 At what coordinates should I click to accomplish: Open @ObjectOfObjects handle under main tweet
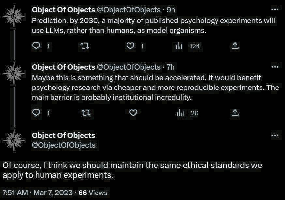tap(64, 145)
